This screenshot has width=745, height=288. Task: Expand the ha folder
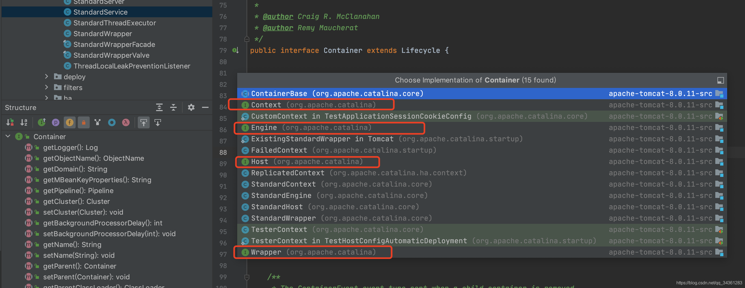point(46,98)
